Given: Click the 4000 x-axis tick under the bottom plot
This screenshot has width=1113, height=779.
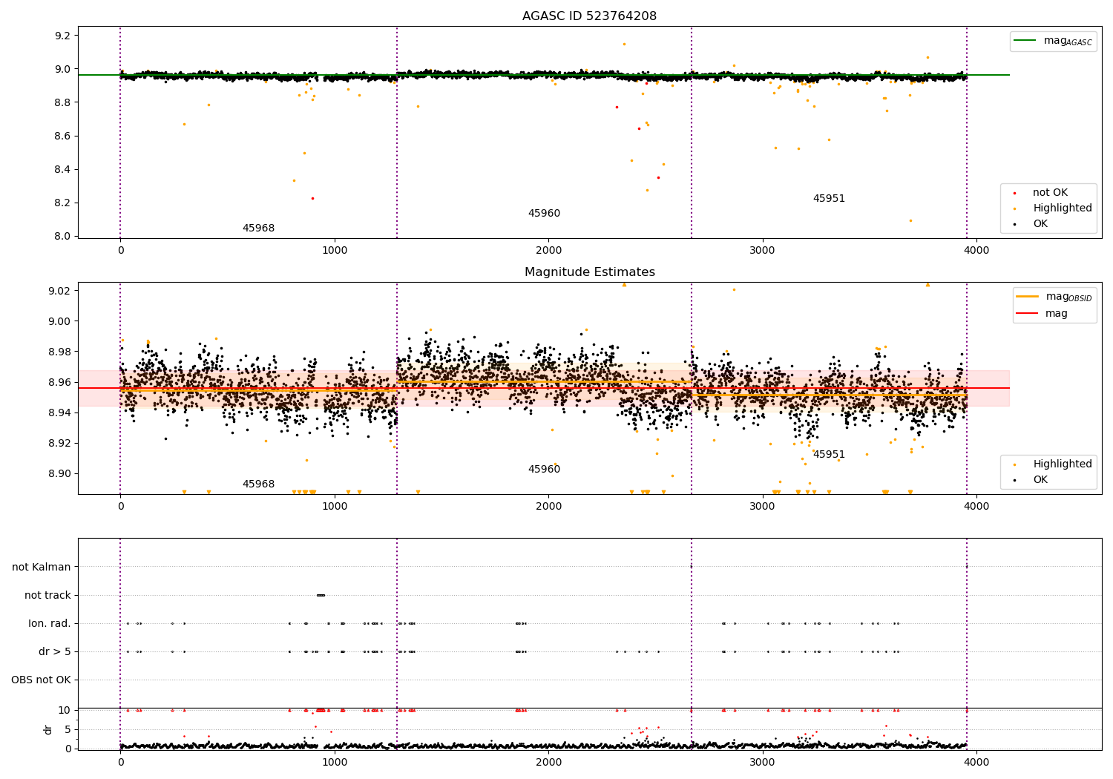Looking at the screenshot, I should [x=976, y=761].
